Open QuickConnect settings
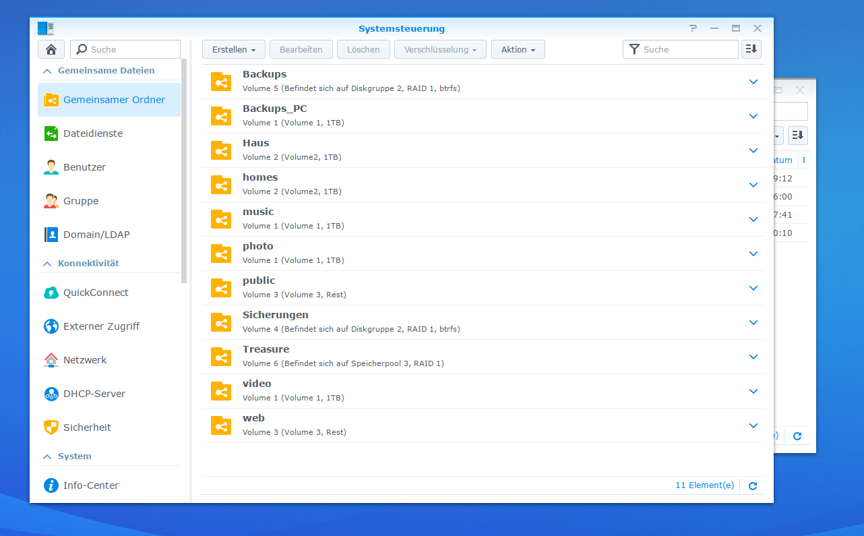Viewport: 864px width, 536px height. tap(109, 293)
